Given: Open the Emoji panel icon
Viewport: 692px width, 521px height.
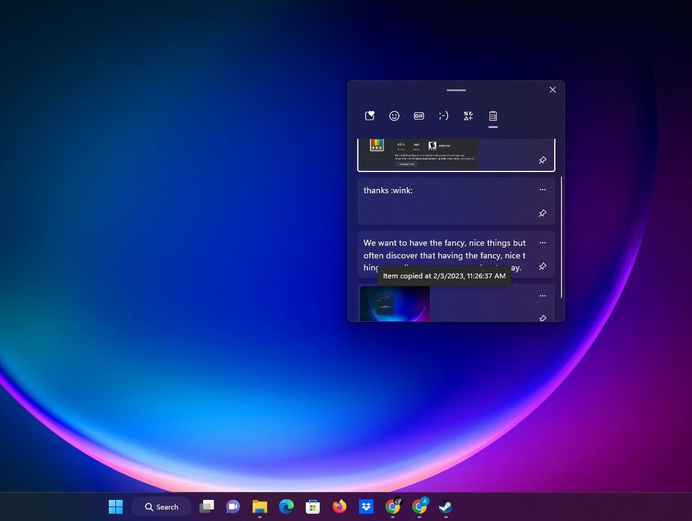Looking at the screenshot, I should tap(394, 115).
